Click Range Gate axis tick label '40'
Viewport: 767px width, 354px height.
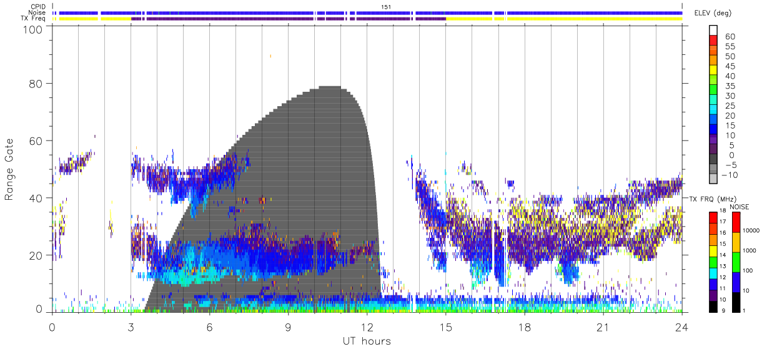click(36, 198)
